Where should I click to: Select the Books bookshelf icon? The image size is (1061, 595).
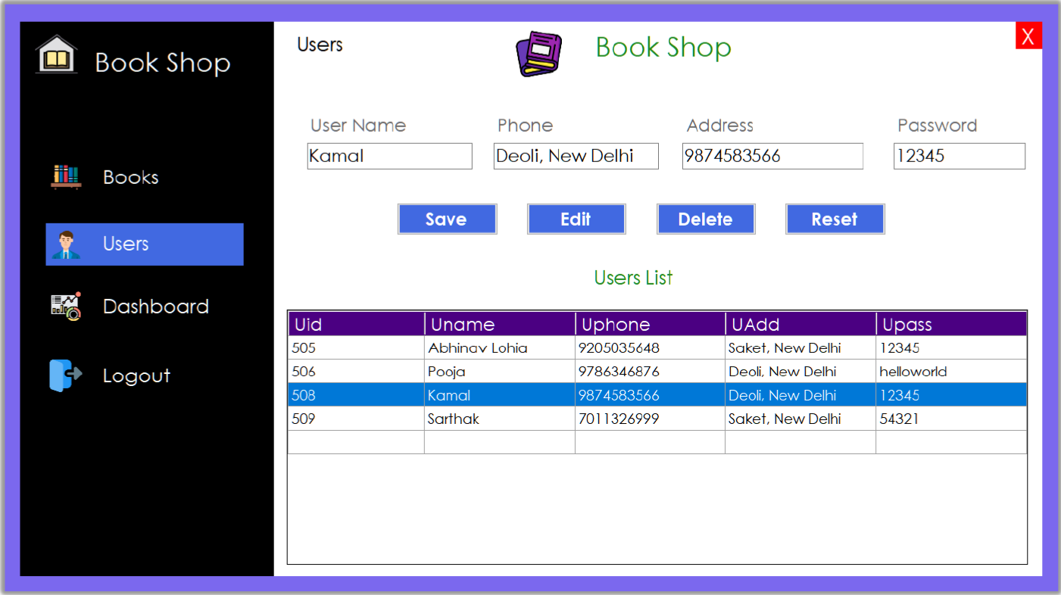tap(66, 176)
